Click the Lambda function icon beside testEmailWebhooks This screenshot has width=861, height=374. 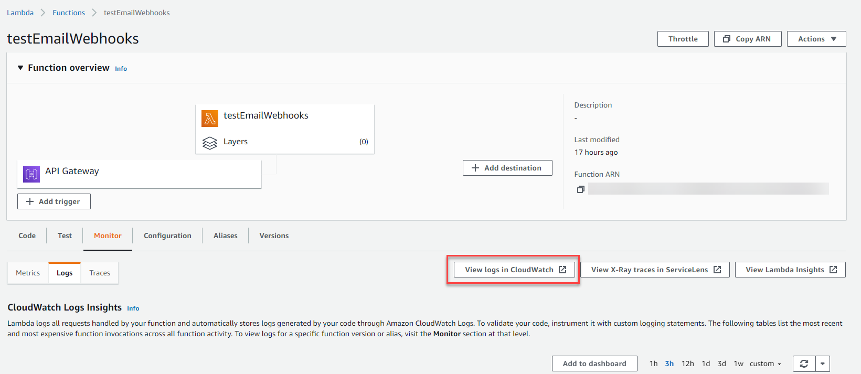pyautogui.click(x=210, y=119)
